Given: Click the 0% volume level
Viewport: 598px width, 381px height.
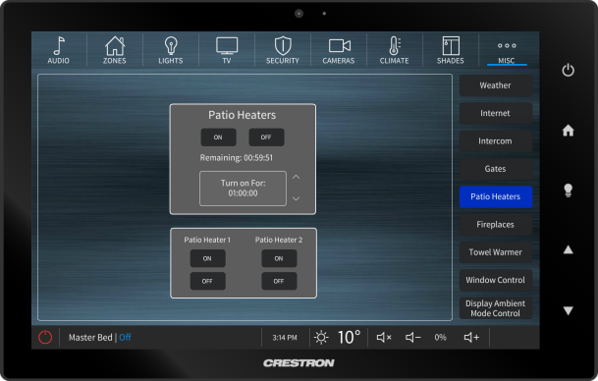Looking at the screenshot, I should pyautogui.click(x=440, y=337).
